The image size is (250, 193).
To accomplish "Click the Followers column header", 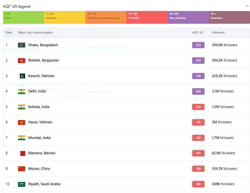I will (x=218, y=33).
